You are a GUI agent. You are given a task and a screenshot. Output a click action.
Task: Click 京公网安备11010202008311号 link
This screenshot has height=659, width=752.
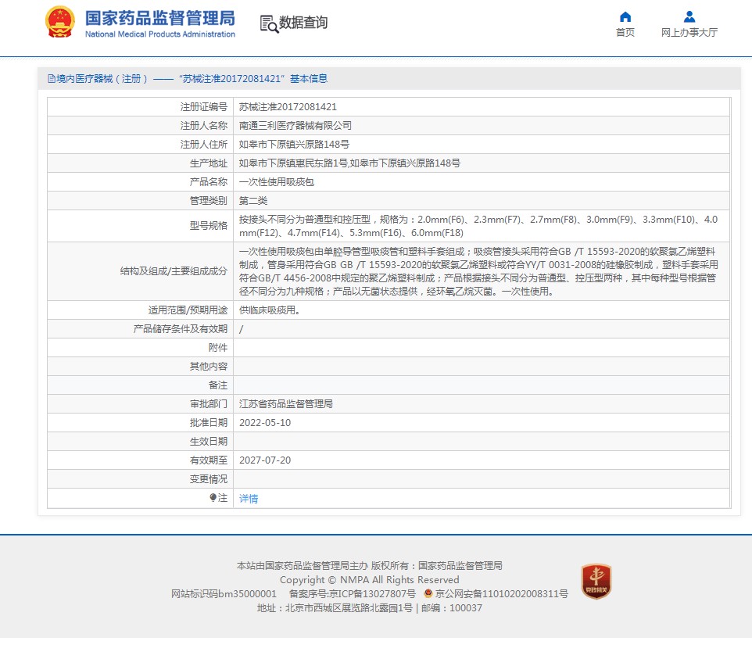[x=502, y=594]
